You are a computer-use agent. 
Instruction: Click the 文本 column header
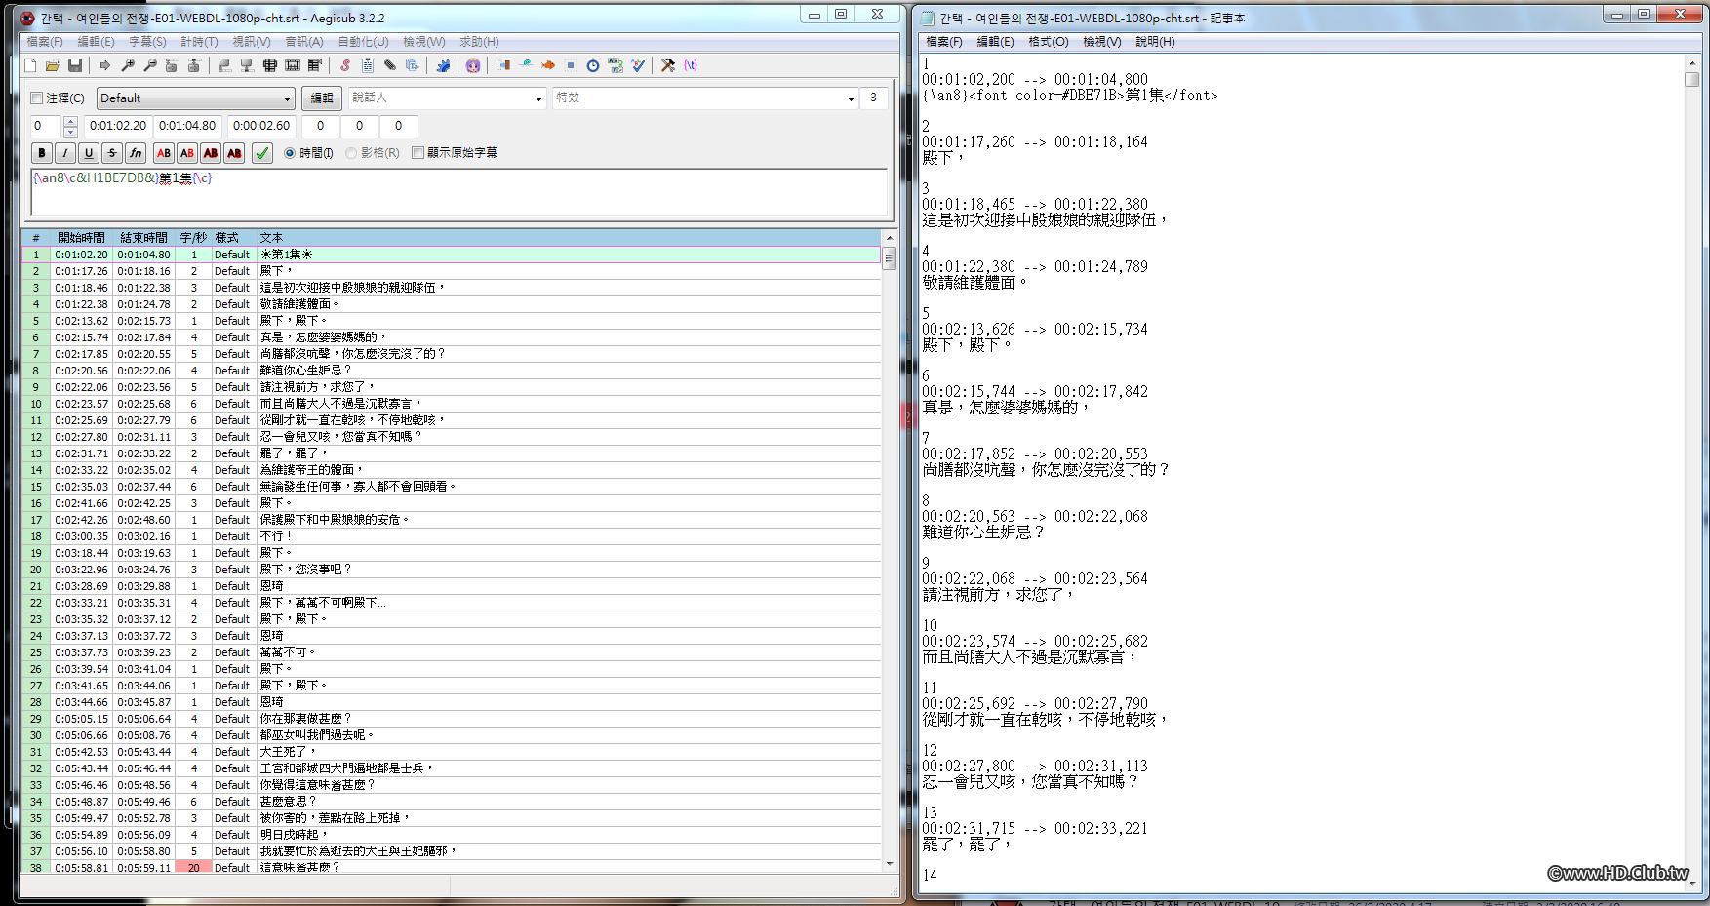coord(569,238)
